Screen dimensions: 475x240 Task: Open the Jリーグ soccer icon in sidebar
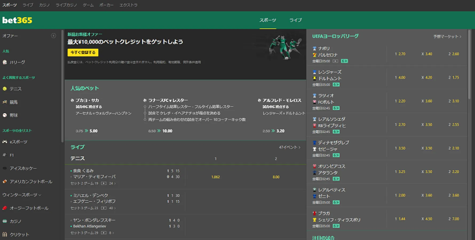coord(5,62)
